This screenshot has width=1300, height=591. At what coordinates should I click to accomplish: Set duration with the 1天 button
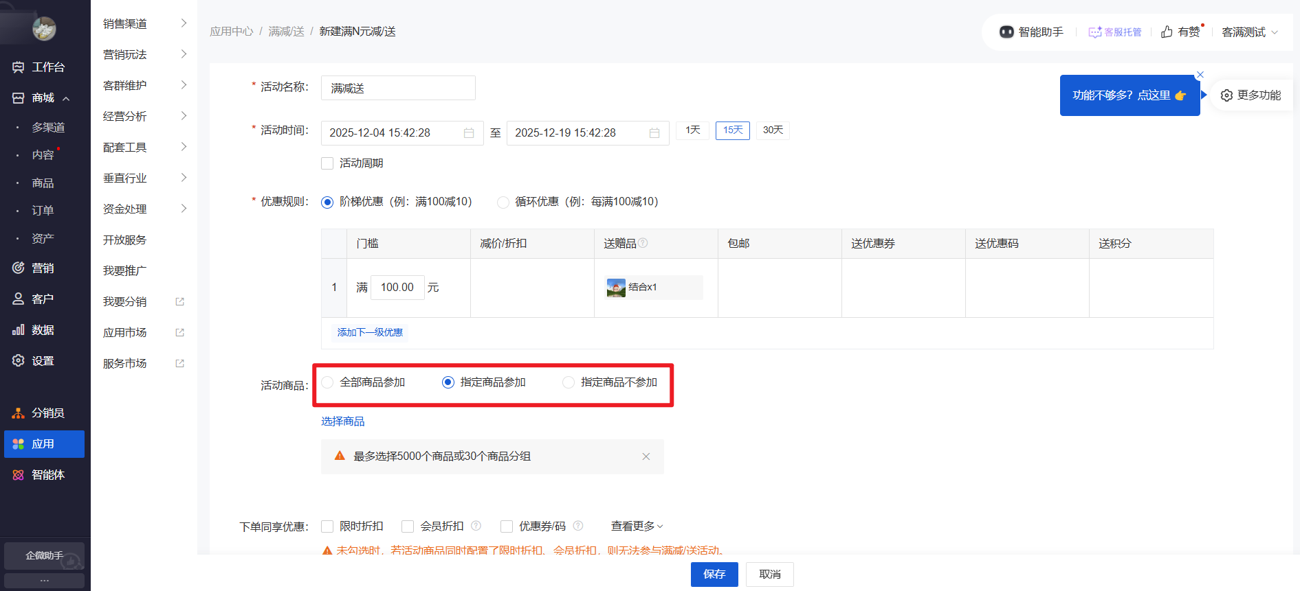click(692, 130)
